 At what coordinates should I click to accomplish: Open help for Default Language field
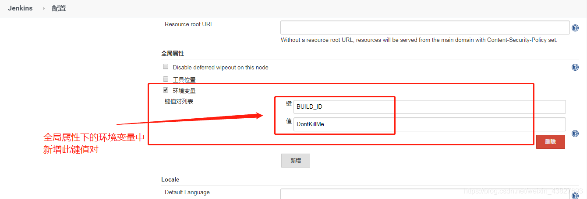tap(576, 196)
